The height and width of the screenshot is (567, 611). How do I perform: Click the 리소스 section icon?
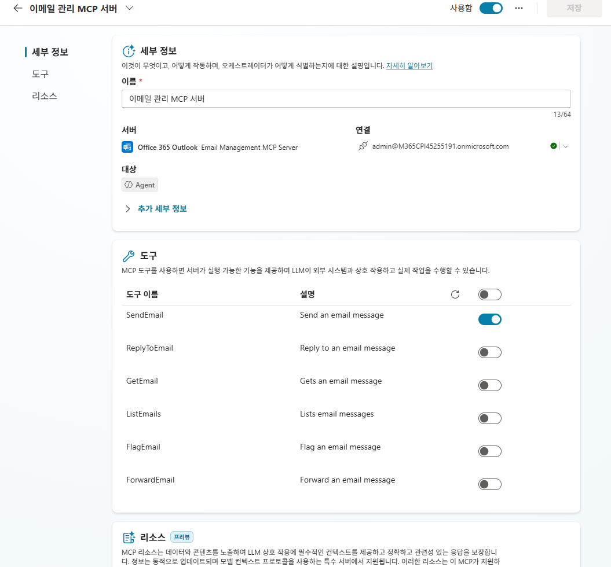point(129,537)
